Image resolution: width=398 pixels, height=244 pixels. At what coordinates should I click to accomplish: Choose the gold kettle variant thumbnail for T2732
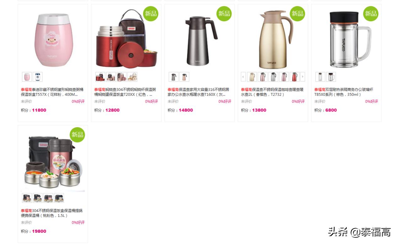[252, 77]
